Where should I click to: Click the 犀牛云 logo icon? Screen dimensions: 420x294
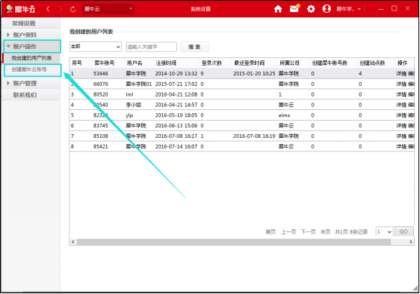pos(10,9)
